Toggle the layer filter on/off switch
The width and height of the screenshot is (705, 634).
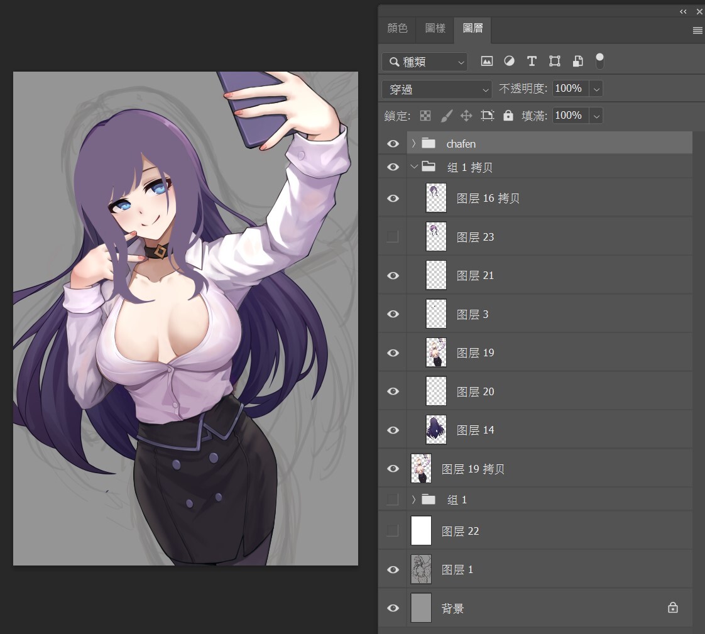599,61
